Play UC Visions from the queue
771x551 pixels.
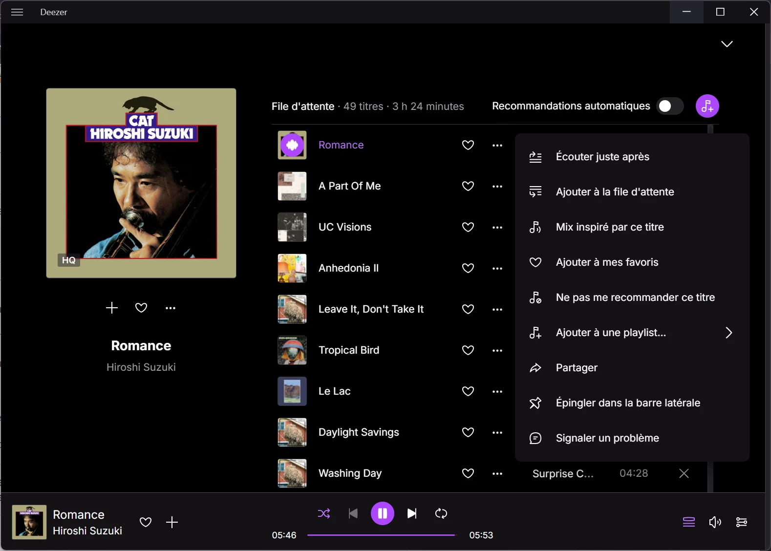[345, 227]
